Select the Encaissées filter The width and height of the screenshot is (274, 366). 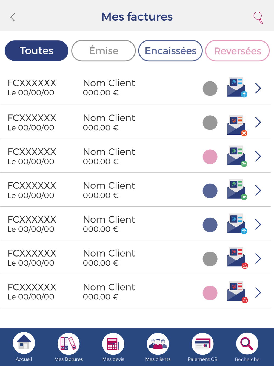(x=170, y=51)
